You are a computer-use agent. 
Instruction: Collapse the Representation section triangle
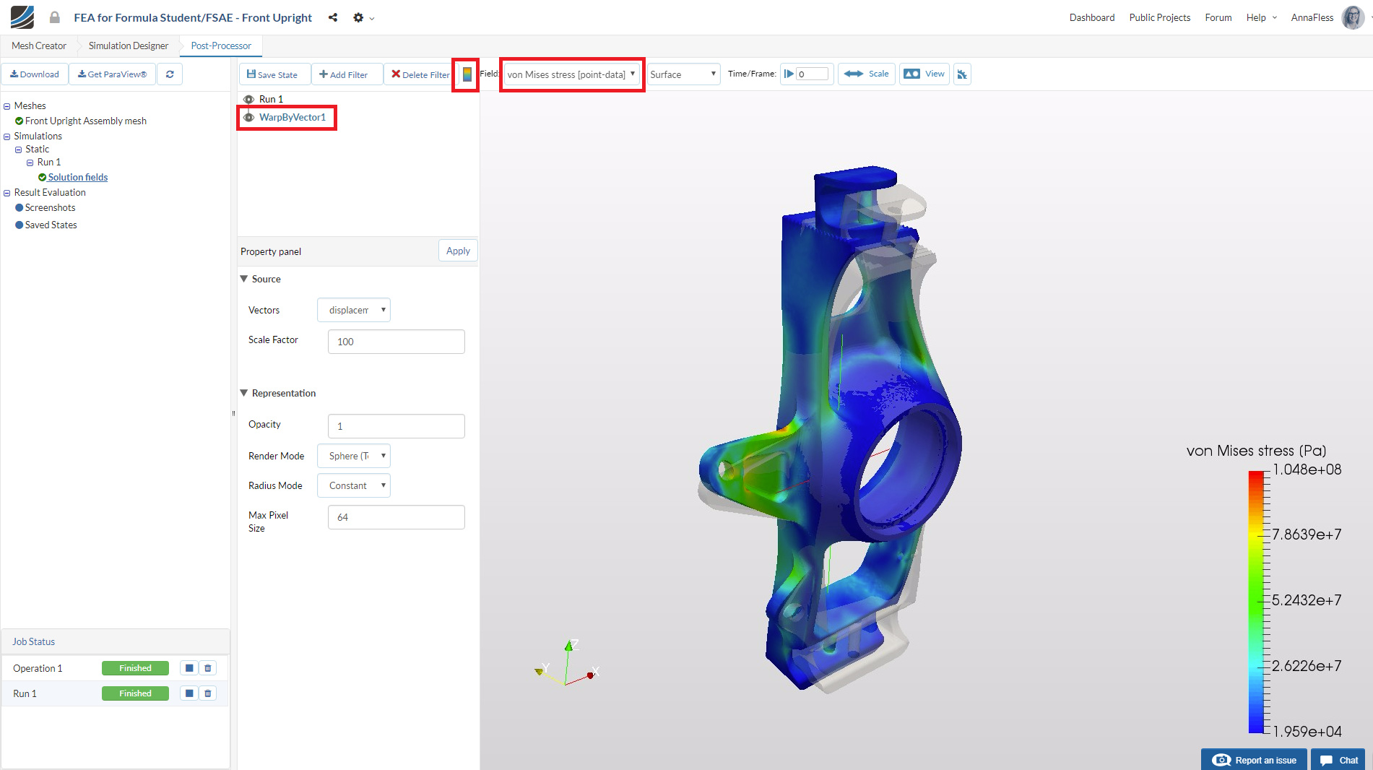[243, 393]
